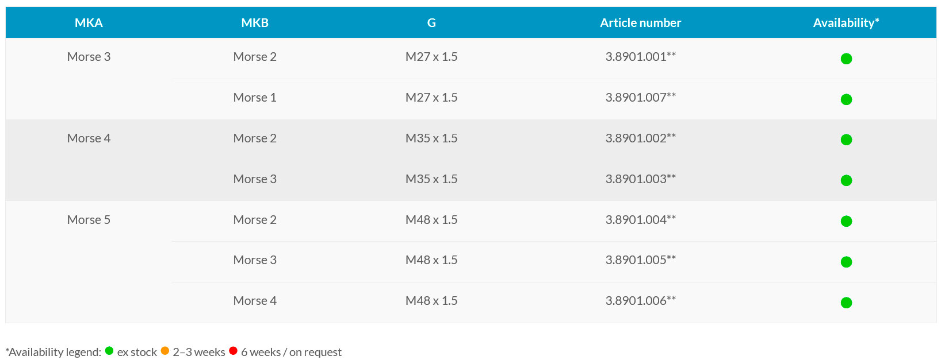Click the green availability dot for 3.8901.003

(846, 180)
